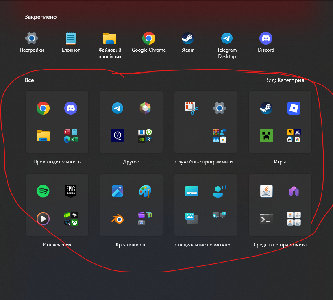Expand more apps cluster in Развлечения

pyautogui.click(x=71, y=218)
